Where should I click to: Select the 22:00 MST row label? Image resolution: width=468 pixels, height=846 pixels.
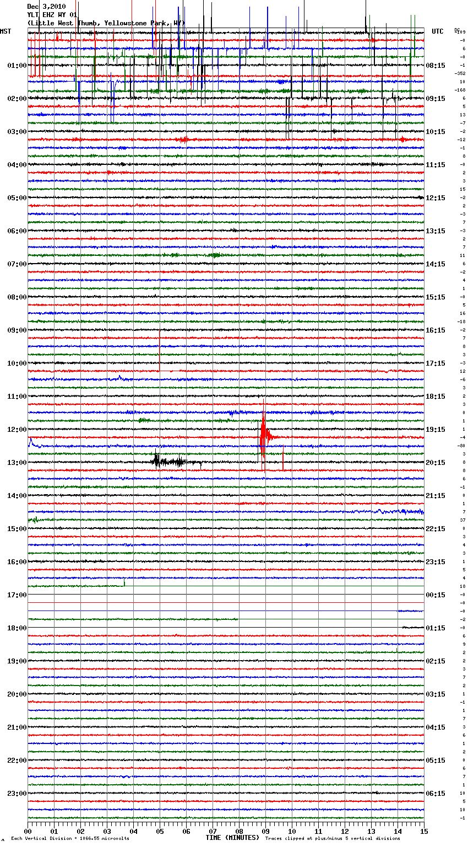(17, 760)
